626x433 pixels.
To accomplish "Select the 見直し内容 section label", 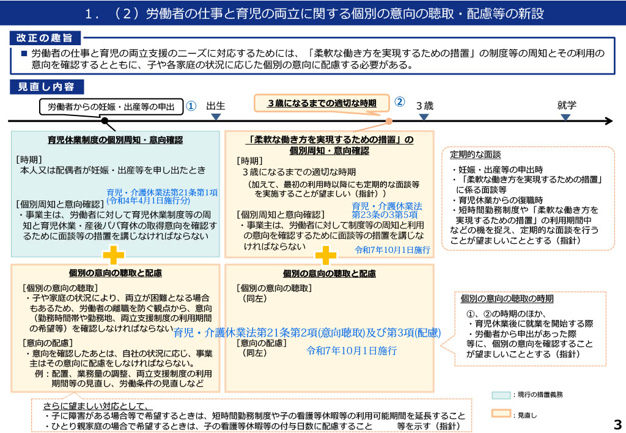I will (46, 87).
